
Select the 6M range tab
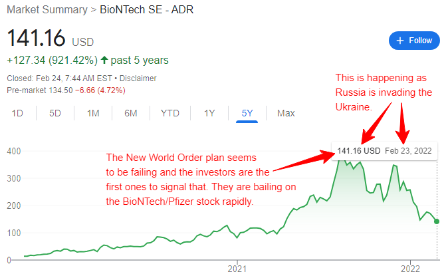tap(130, 113)
